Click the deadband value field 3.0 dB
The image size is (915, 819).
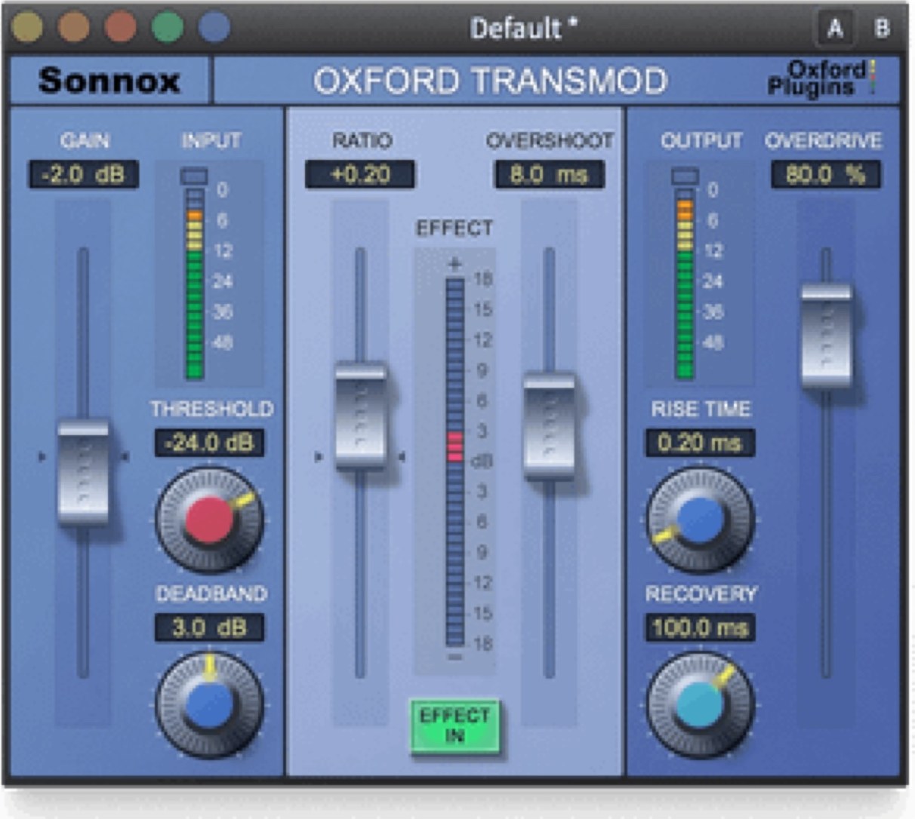click(x=209, y=627)
